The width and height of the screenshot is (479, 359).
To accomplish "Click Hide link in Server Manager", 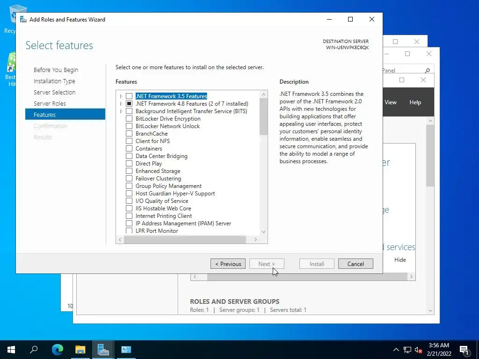I will [x=400, y=260].
